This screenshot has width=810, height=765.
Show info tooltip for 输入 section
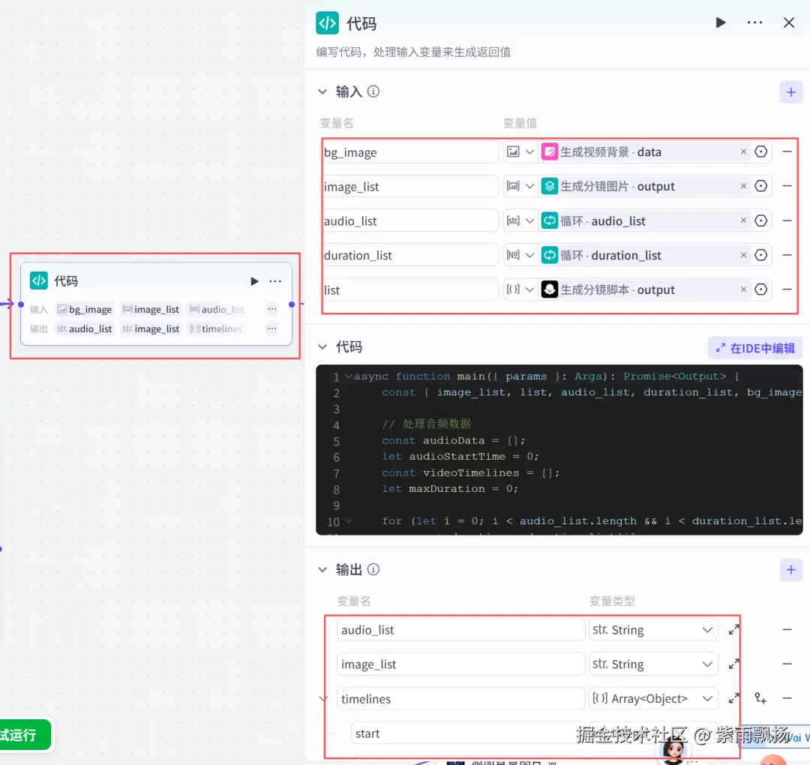pos(373,91)
